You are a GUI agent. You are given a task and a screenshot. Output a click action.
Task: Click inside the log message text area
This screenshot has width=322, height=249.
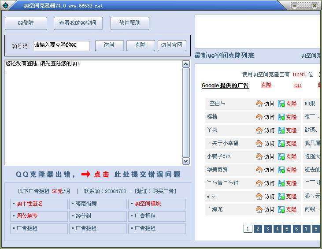point(94,112)
